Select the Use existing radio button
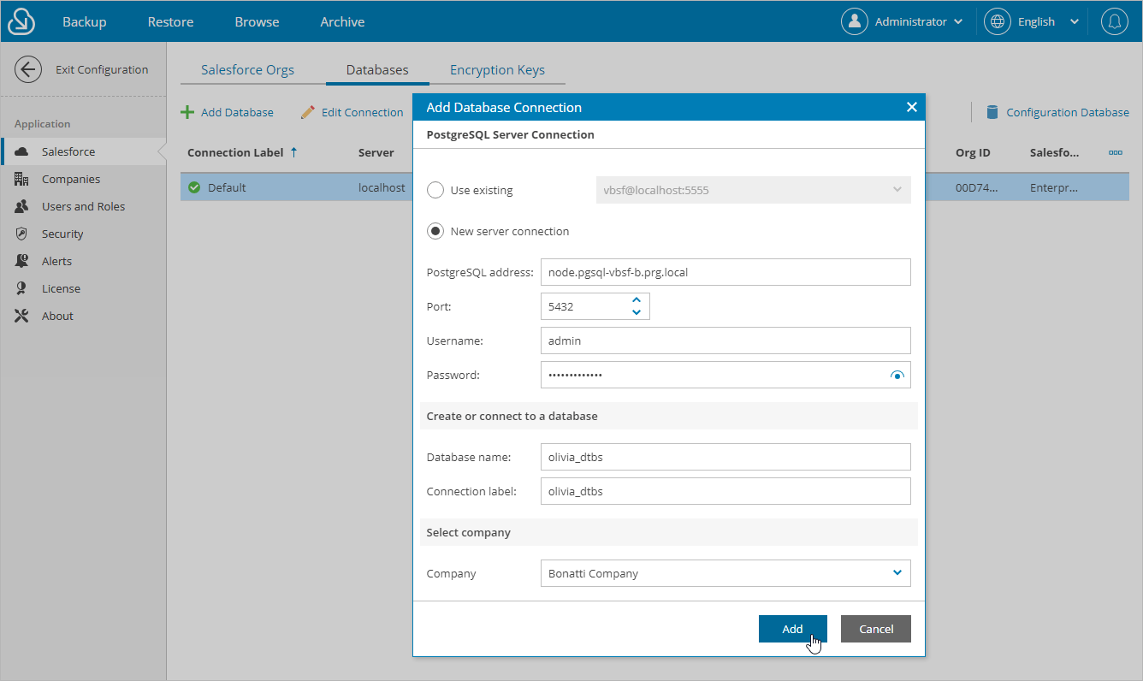This screenshot has width=1143, height=681. [x=435, y=190]
